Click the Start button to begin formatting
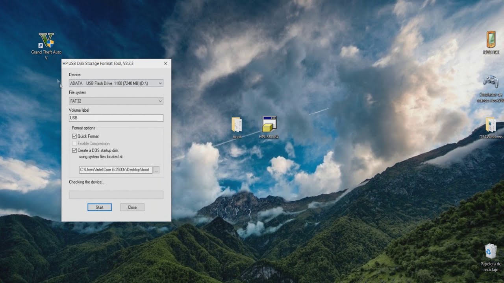Viewport: 504px width, 283px height. pyautogui.click(x=100, y=207)
